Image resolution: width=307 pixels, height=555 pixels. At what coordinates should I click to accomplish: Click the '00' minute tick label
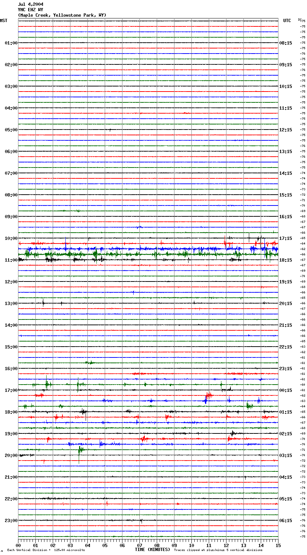[x=18, y=545]
